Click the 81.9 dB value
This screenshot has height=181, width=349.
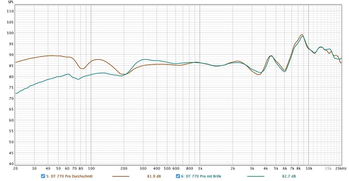pos(154,176)
